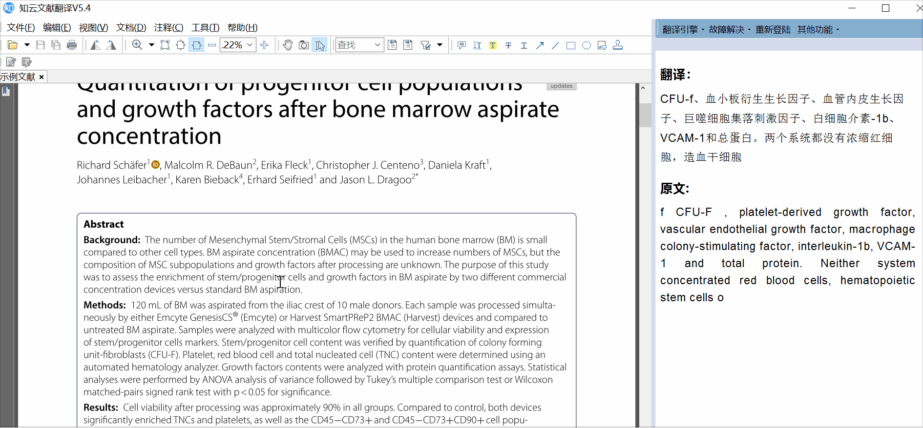Switch to the 示例文献 document tab
Image resolution: width=923 pixels, height=428 pixels.
18,77
